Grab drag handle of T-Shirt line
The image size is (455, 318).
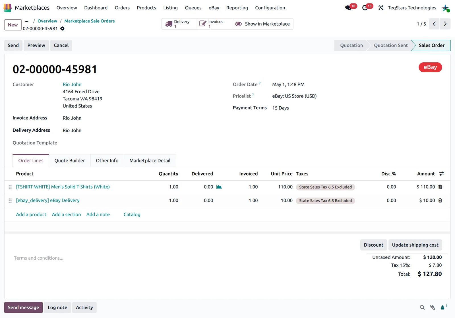click(x=10, y=187)
